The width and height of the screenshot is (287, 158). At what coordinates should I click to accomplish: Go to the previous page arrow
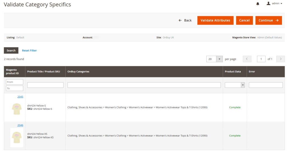[247, 59]
